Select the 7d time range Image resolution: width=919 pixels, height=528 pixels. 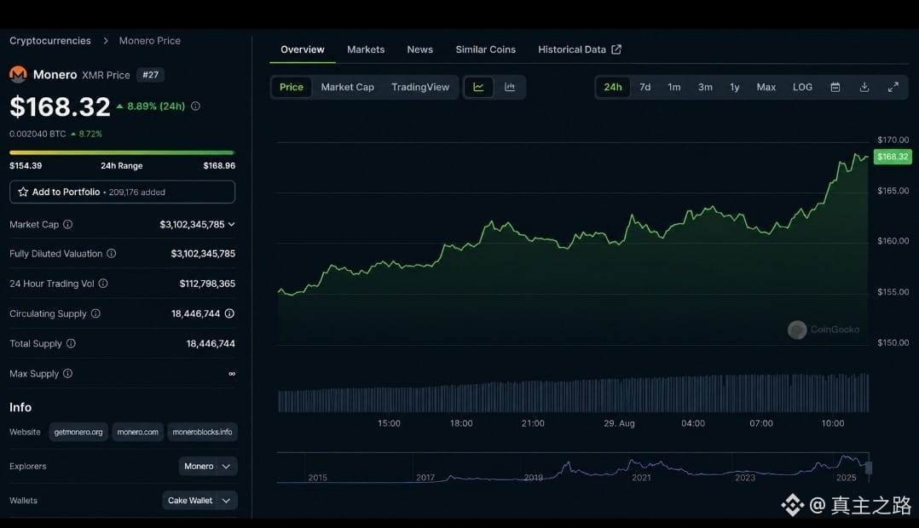[x=645, y=87]
